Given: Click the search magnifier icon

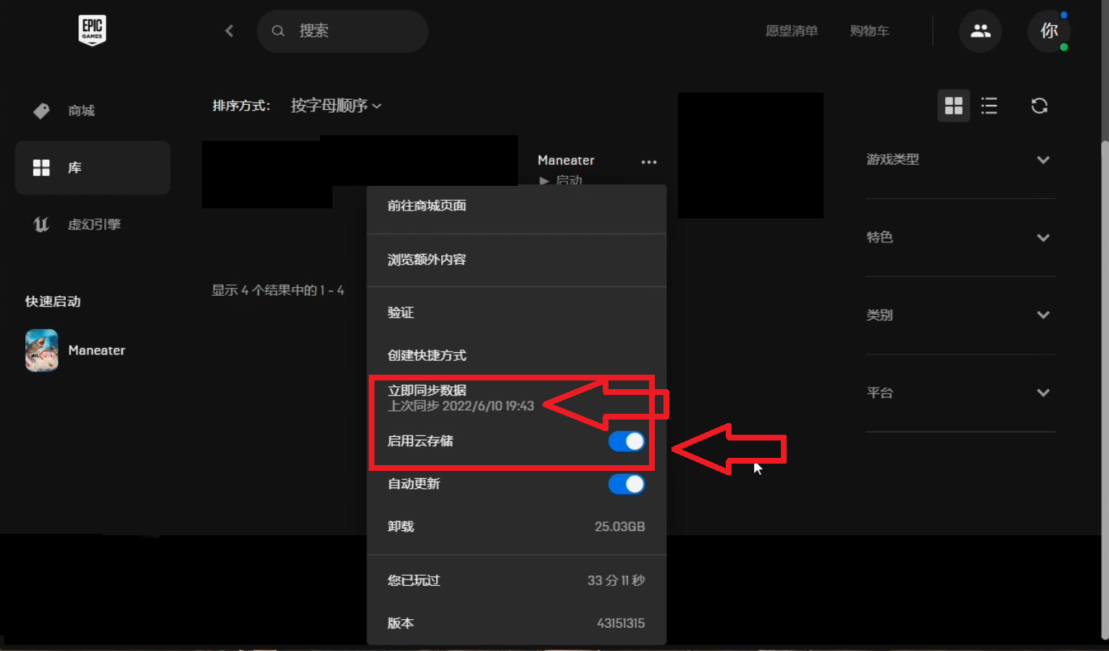Looking at the screenshot, I should [278, 31].
